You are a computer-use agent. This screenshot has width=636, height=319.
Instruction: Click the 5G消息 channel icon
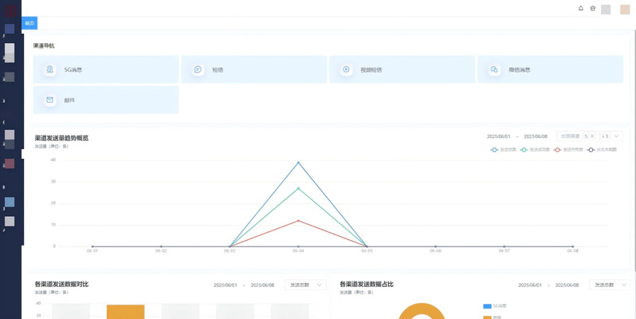pyautogui.click(x=50, y=69)
